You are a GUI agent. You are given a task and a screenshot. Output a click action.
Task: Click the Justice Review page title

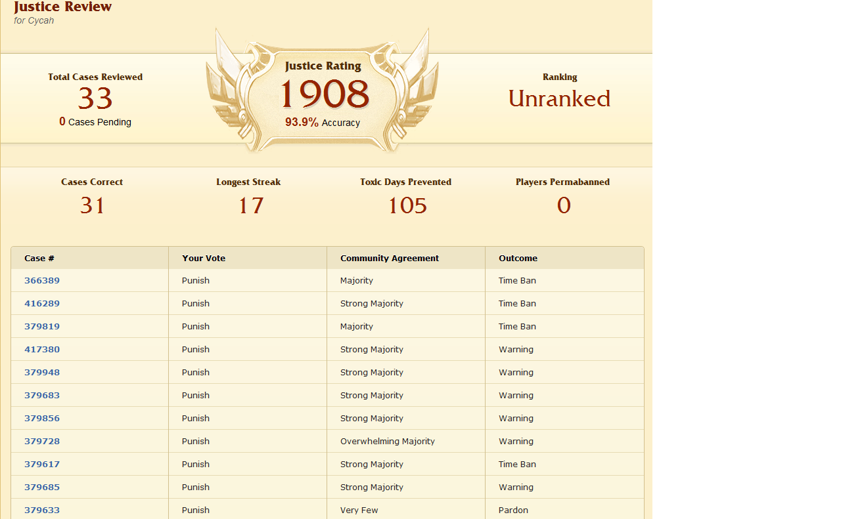(x=62, y=7)
